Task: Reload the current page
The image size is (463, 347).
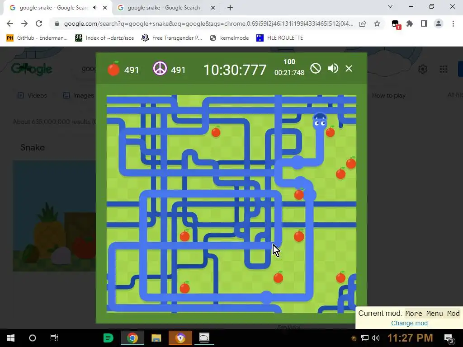Action: tap(39, 23)
